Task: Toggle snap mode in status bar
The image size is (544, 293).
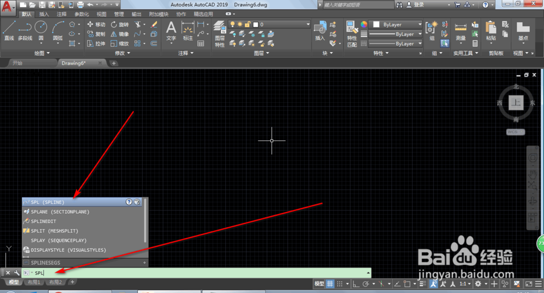Action: [339, 284]
